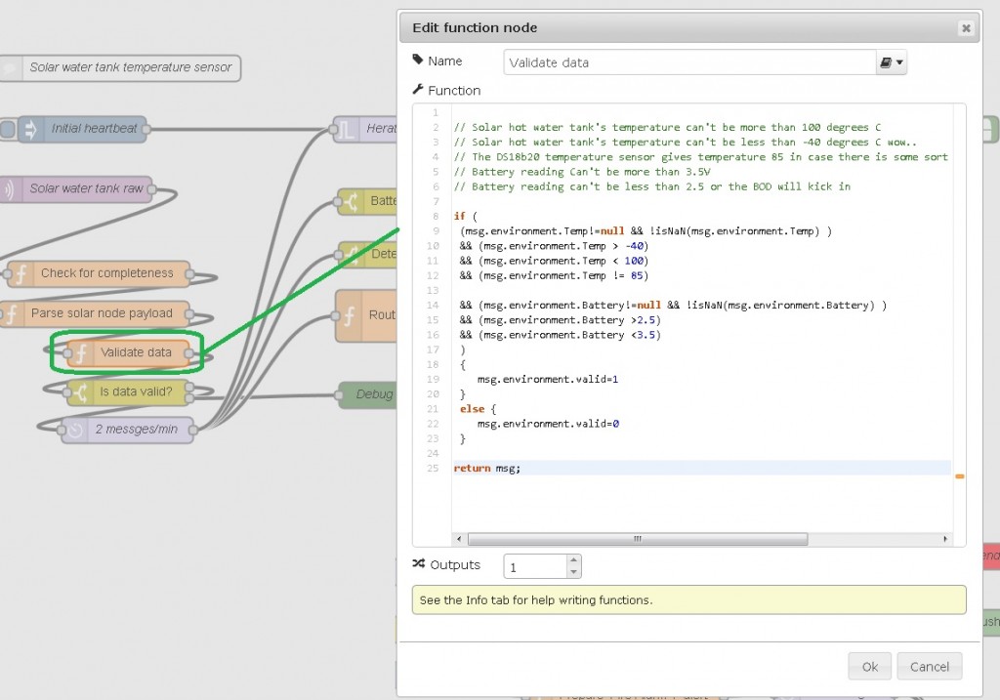
Task: Click the comment about DS18b20 temperature sensor
Action: pos(701,157)
